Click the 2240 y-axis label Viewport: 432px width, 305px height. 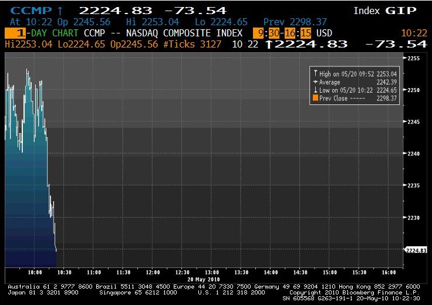tap(414, 154)
